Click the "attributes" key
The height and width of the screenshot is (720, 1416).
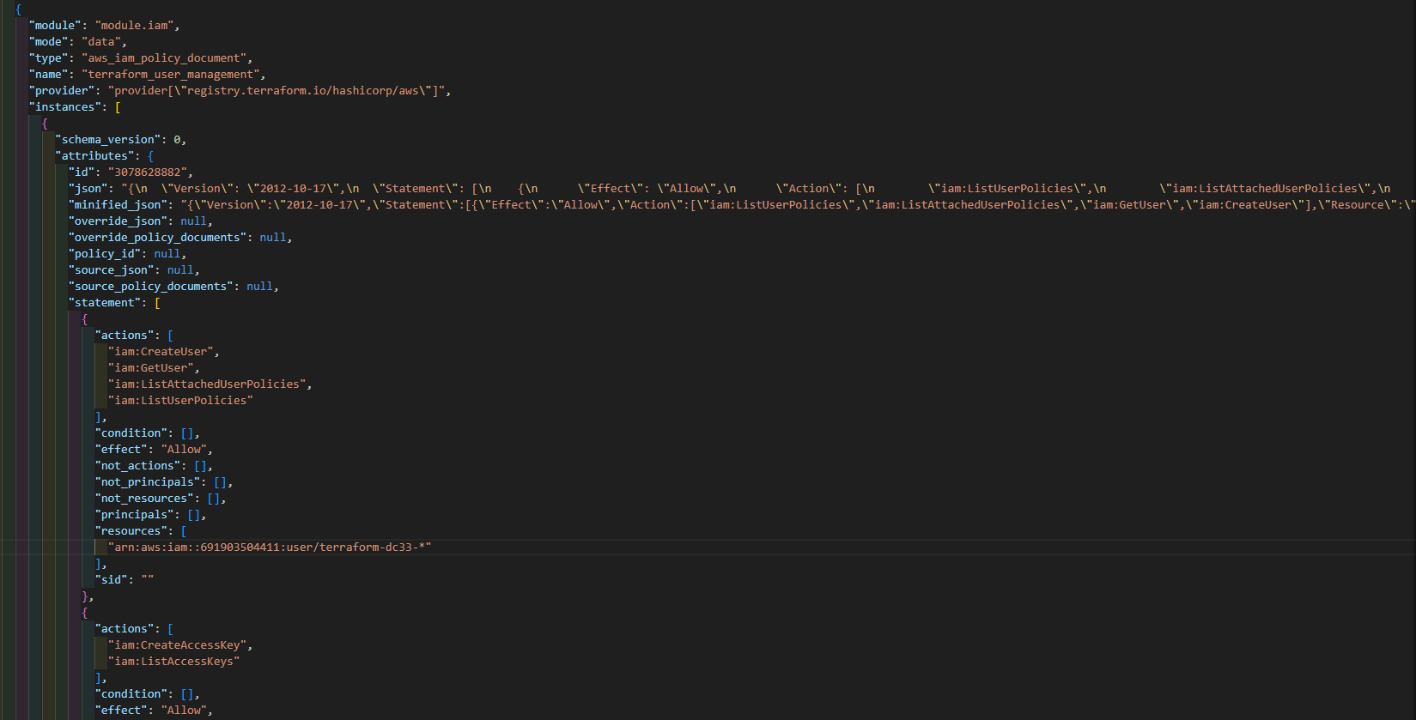click(x=94, y=156)
